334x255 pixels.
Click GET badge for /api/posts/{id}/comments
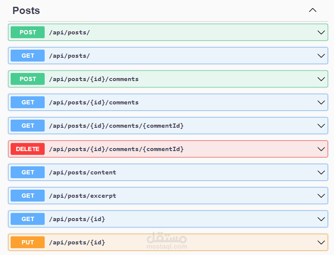click(28, 102)
